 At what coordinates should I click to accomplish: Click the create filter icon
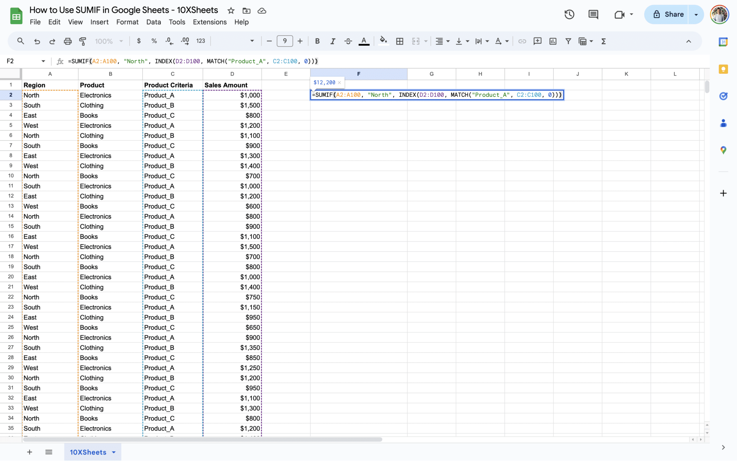coord(568,41)
